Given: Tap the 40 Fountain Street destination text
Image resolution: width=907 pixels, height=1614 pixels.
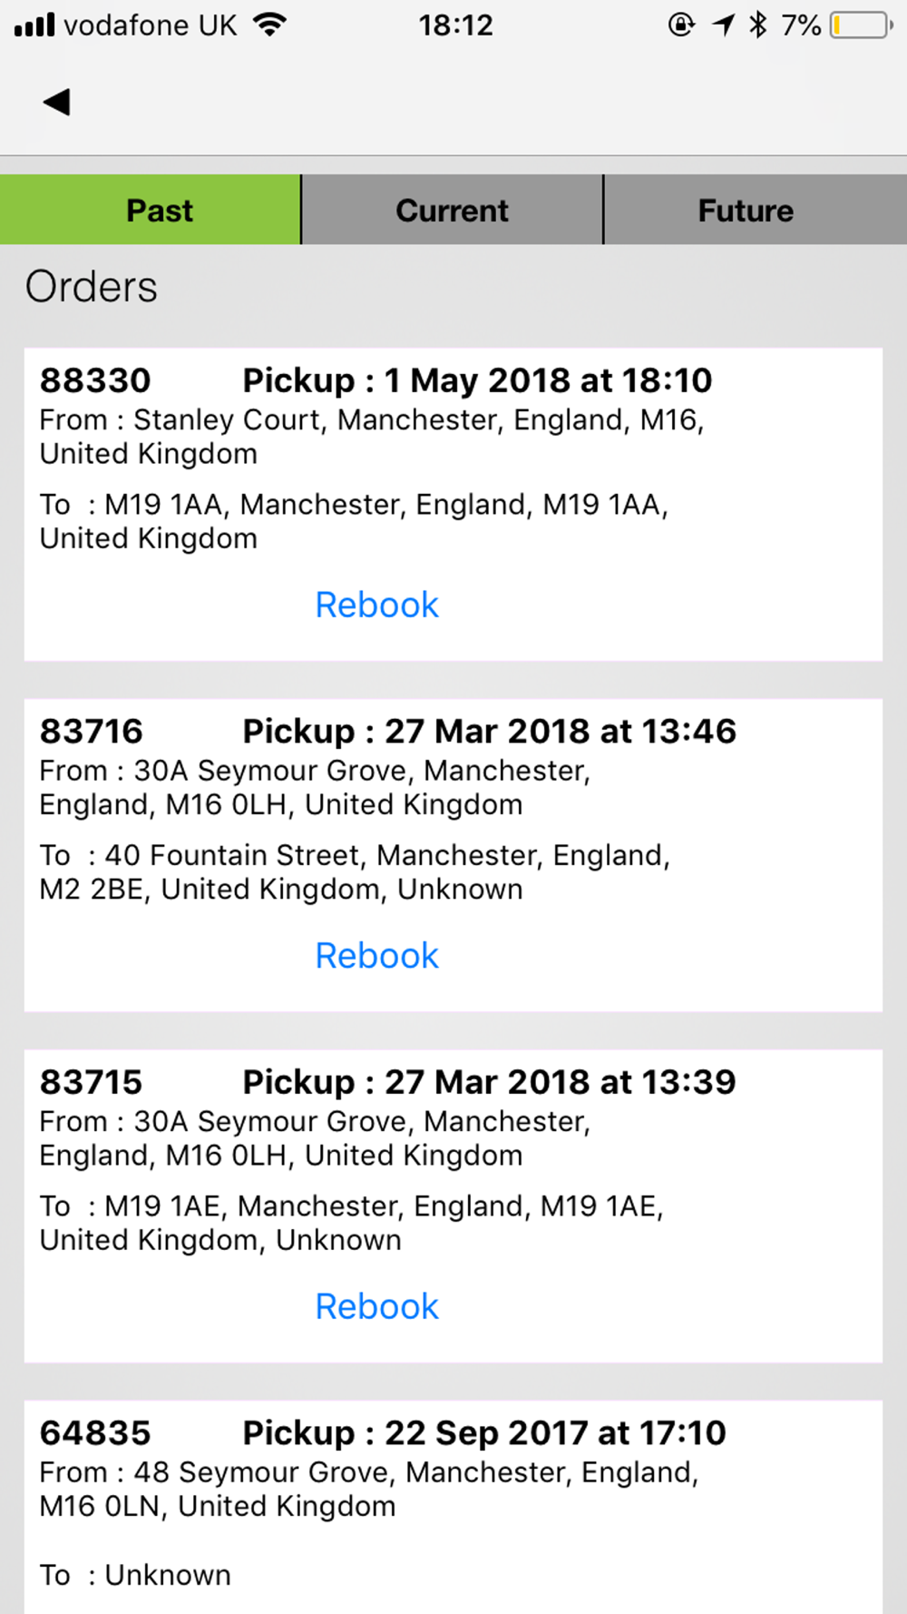Looking at the screenshot, I should [x=355, y=871].
